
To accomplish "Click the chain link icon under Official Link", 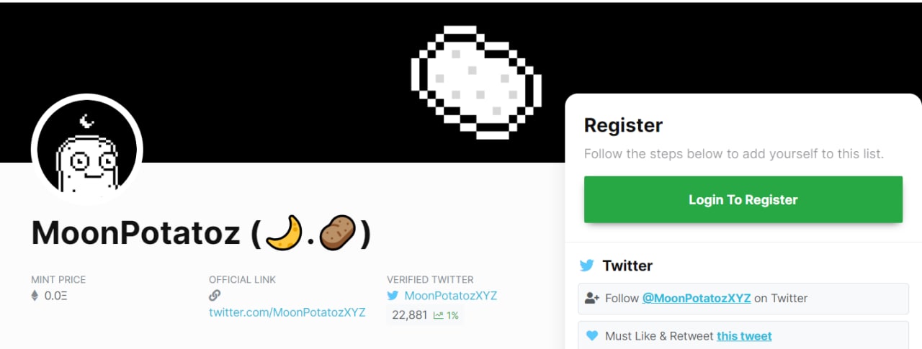I will pos(215,295).
